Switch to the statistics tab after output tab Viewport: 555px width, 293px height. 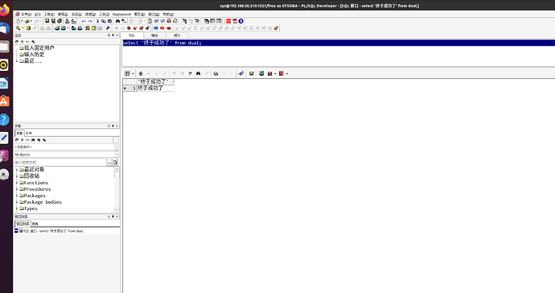click(177, 35)
